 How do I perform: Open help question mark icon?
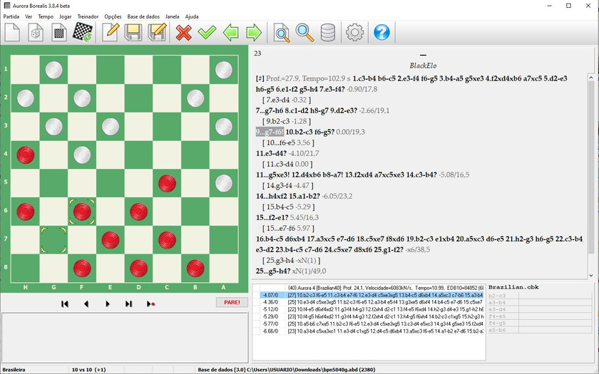click(x=382, y=33)
